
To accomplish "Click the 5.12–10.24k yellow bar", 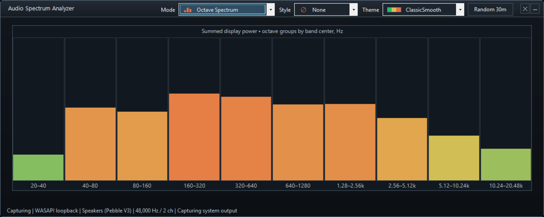I will click(x=454, y=158).
